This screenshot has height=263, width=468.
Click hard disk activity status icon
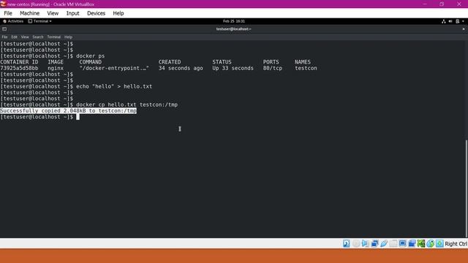click(346, 243)
